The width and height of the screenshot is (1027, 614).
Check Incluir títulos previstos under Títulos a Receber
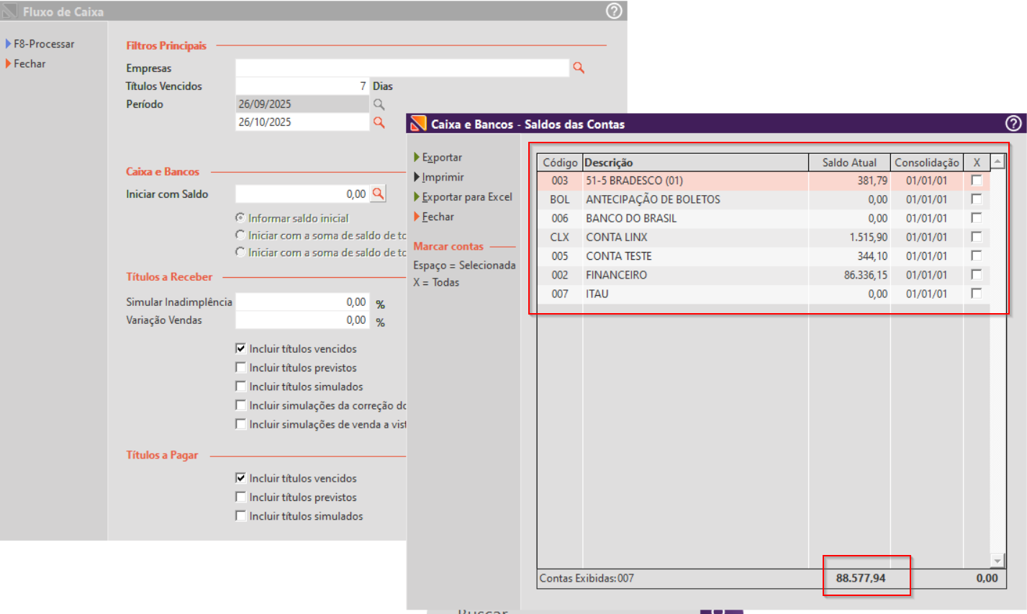pos(241,367)
